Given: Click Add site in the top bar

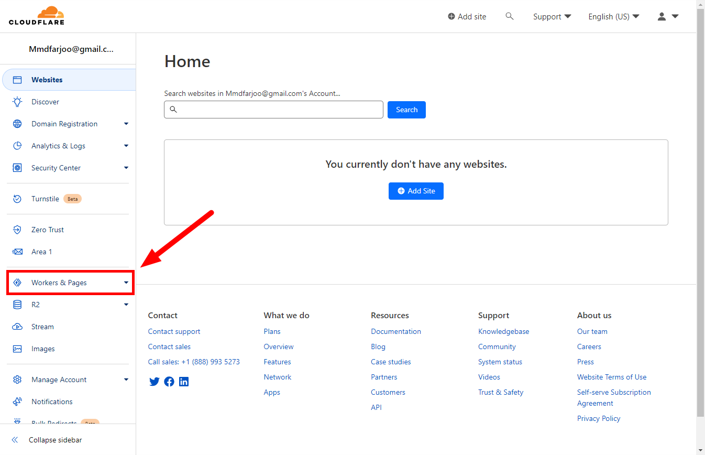Looking at the screenshot, I should point(467,16).
